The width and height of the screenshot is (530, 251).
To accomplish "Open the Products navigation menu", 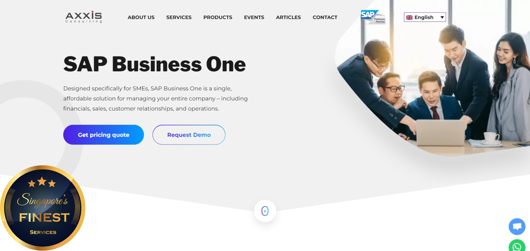I will tap(218, 17).
